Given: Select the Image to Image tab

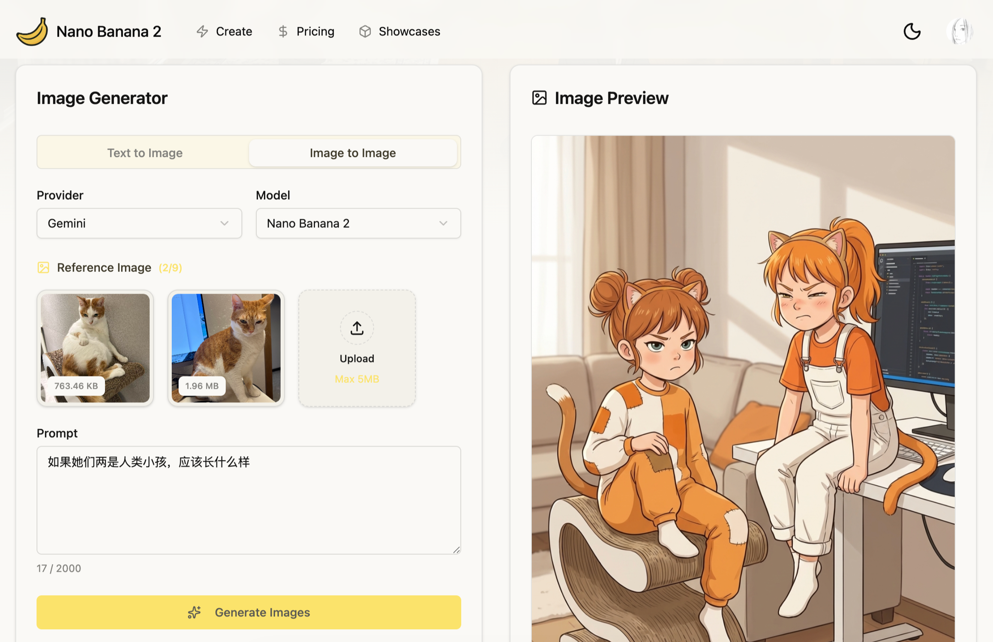Looking at the screenshot, I should pos(352,153).
